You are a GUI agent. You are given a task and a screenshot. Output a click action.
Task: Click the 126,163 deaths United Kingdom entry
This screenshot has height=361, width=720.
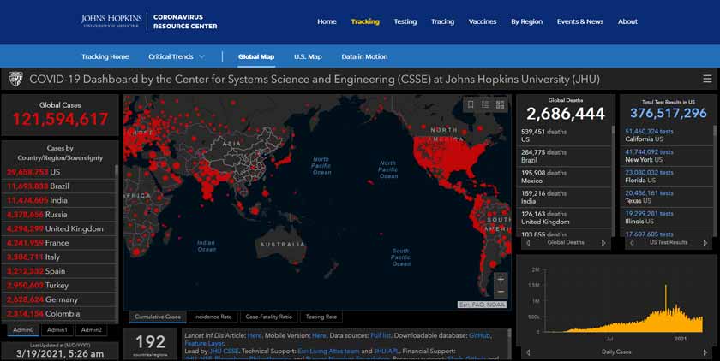tap(564, 218)
